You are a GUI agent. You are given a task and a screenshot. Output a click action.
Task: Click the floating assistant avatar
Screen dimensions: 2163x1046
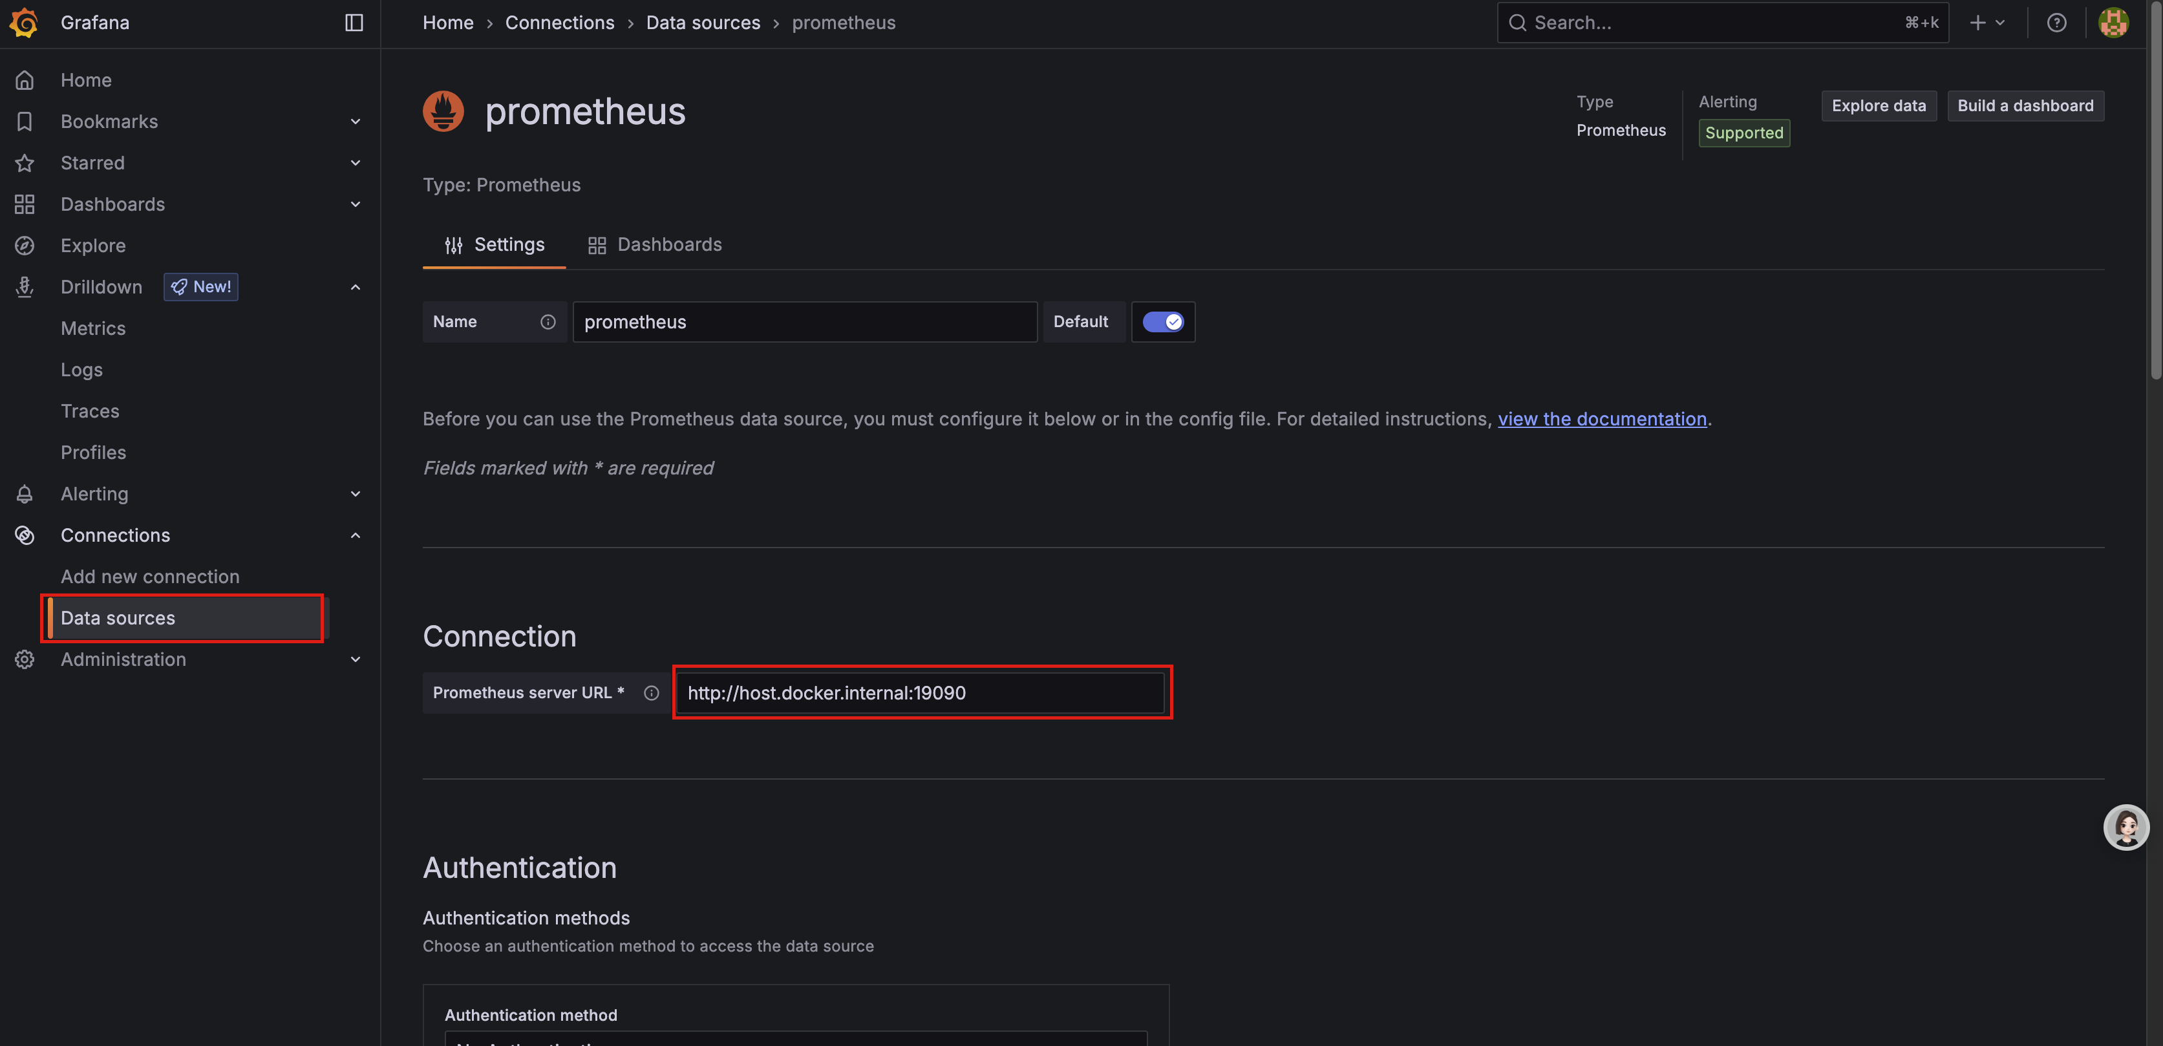2126,827
